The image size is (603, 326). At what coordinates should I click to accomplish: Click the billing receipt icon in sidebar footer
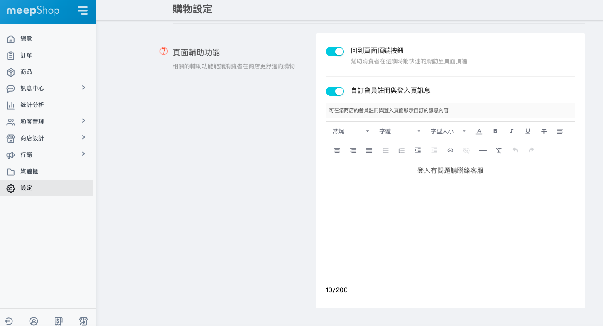(x=59, y=321)
